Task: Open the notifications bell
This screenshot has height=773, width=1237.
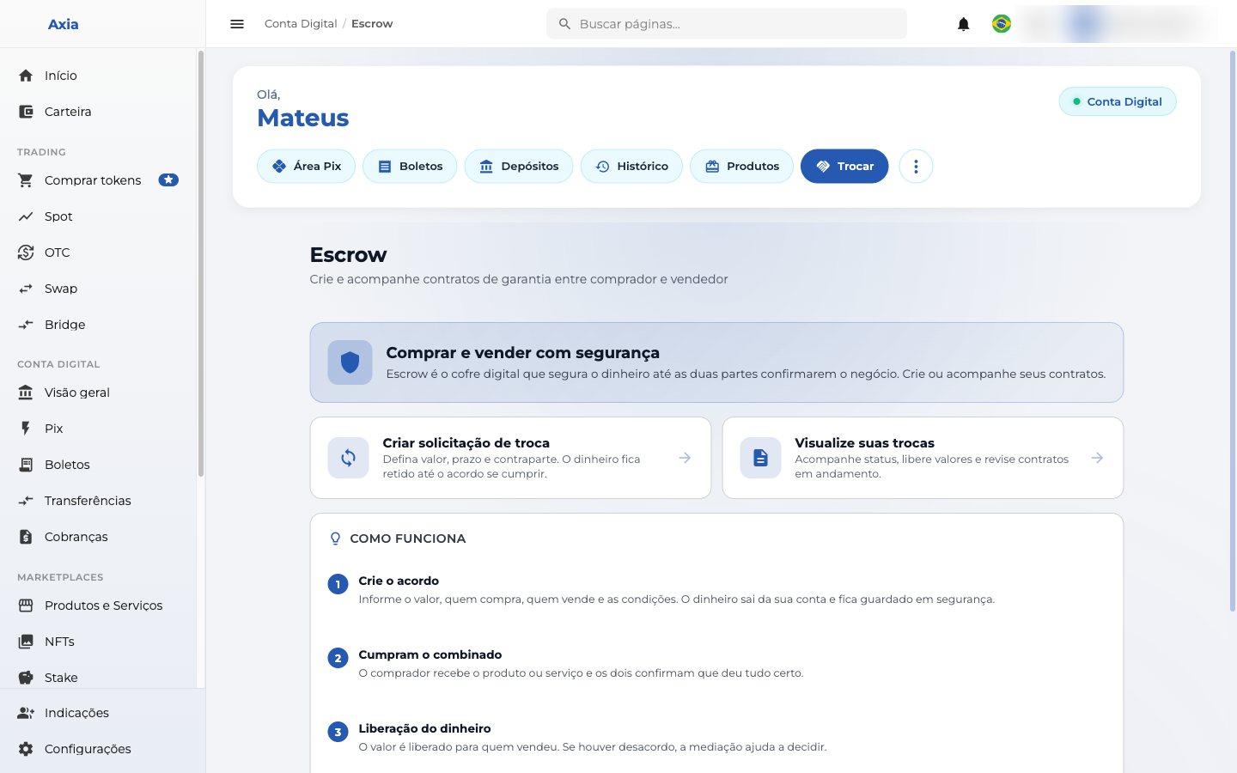Action: (x=964, y=24)
